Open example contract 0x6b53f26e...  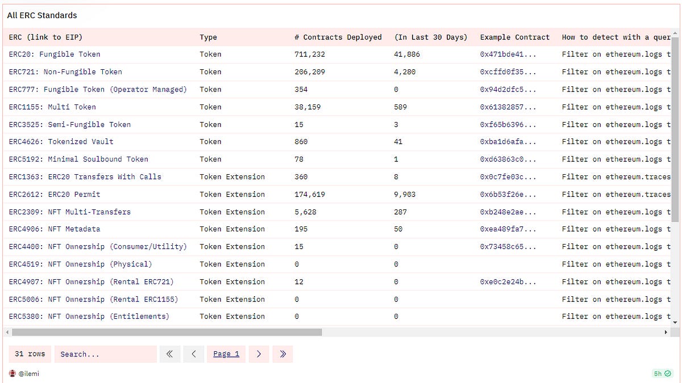[508, 195]
